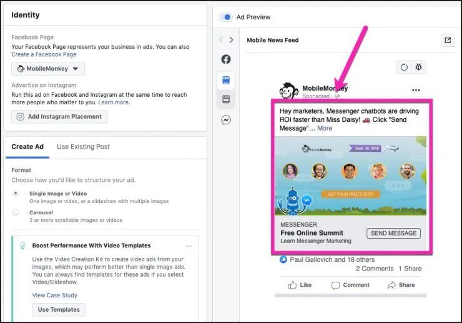The height and width of the screenshot is (323, 462).
Task: Click Boost Performance With Video Templates heading
Action: [x=91, y=246]
